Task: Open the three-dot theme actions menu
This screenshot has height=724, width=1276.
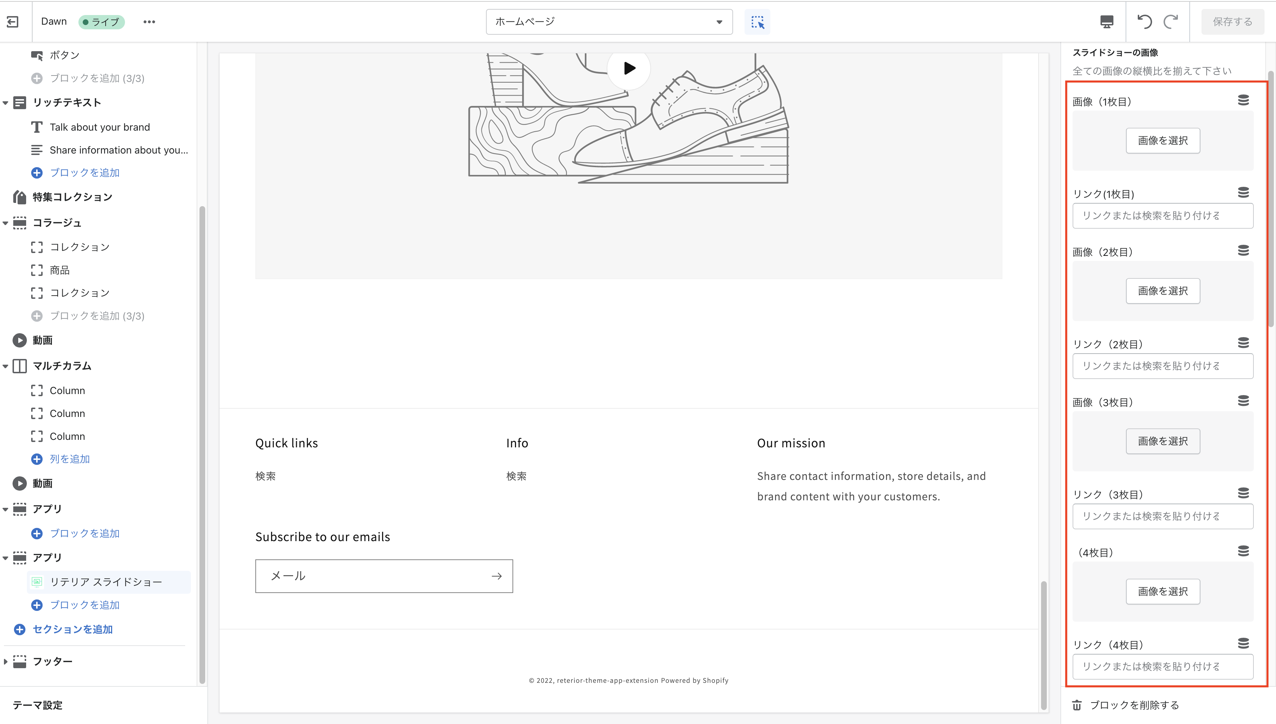Action: pos(149,22)
